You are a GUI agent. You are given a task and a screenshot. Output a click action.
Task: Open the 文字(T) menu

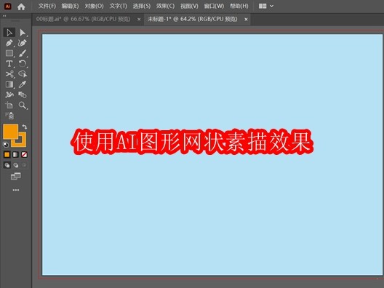[118, 6]
